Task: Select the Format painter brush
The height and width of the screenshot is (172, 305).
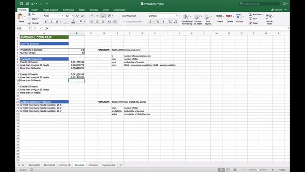Action: pyautogui.click(x=30, y=23)
